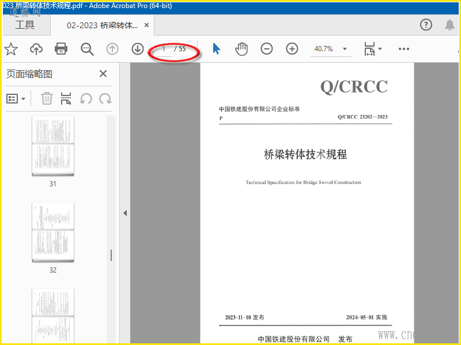Rotate page clockwise
This screenshot has height=345, width=461.
coord(105,98)
